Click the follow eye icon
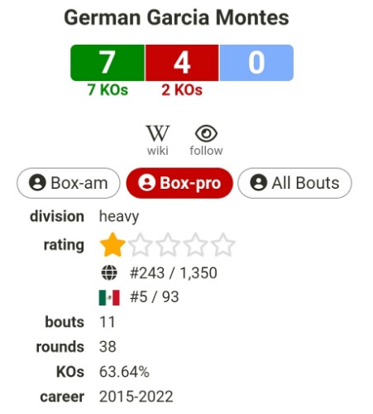This screenshot has width=373, height=414. click(206, 133)
